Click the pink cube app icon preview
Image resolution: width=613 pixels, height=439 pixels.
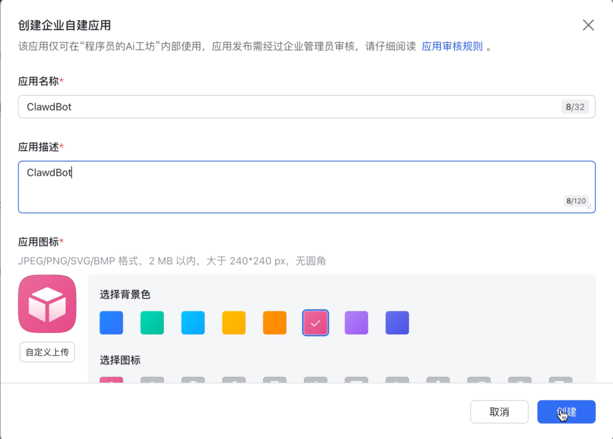(x=47, y=304)
